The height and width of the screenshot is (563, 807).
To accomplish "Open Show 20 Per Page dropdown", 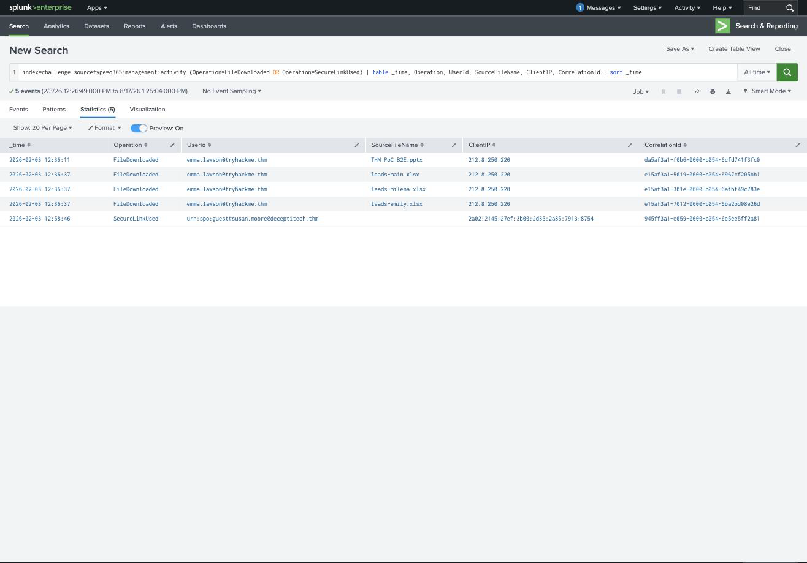I will click(x=42, y=128).
